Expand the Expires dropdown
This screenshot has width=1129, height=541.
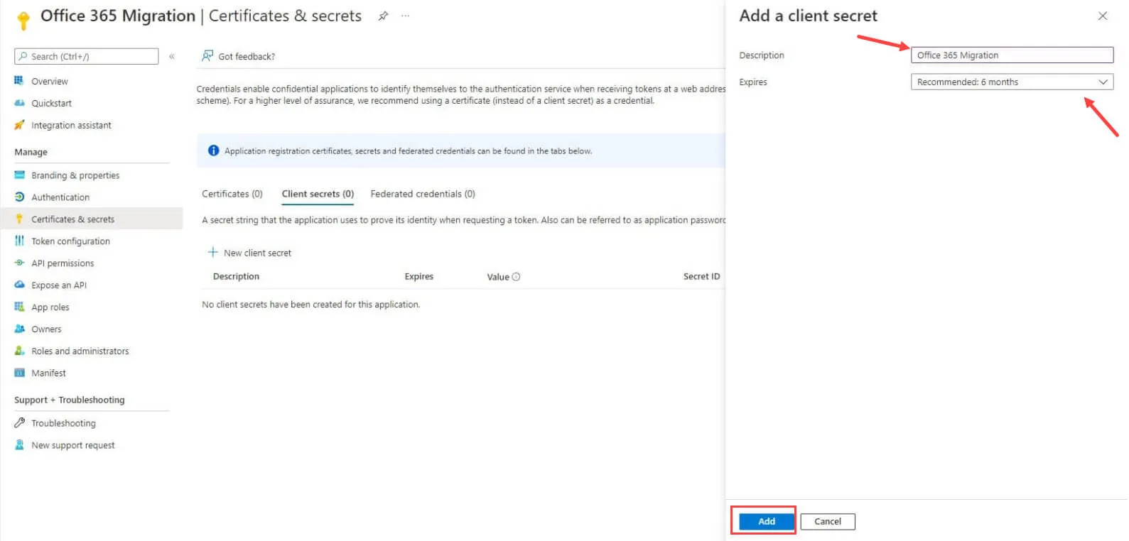[x=1012, y=82]
